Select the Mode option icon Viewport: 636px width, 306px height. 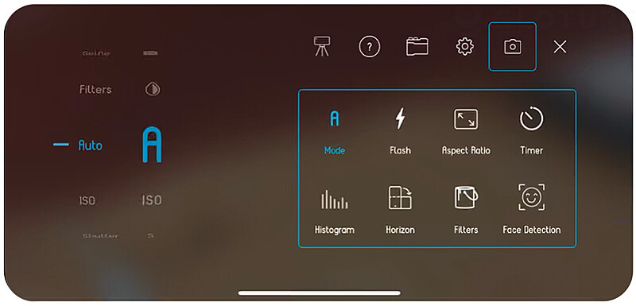click(335, 118)
